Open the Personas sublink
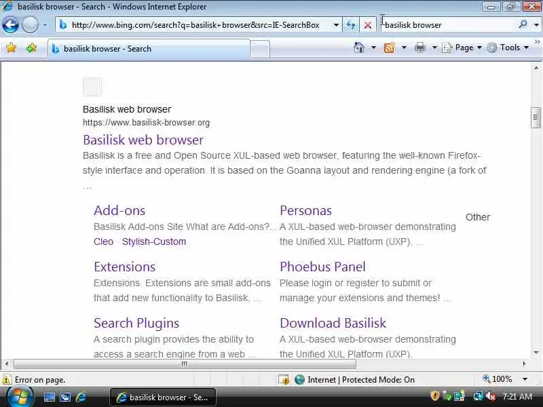This screenshot has height=407, width=543. [x=306, y=210]
